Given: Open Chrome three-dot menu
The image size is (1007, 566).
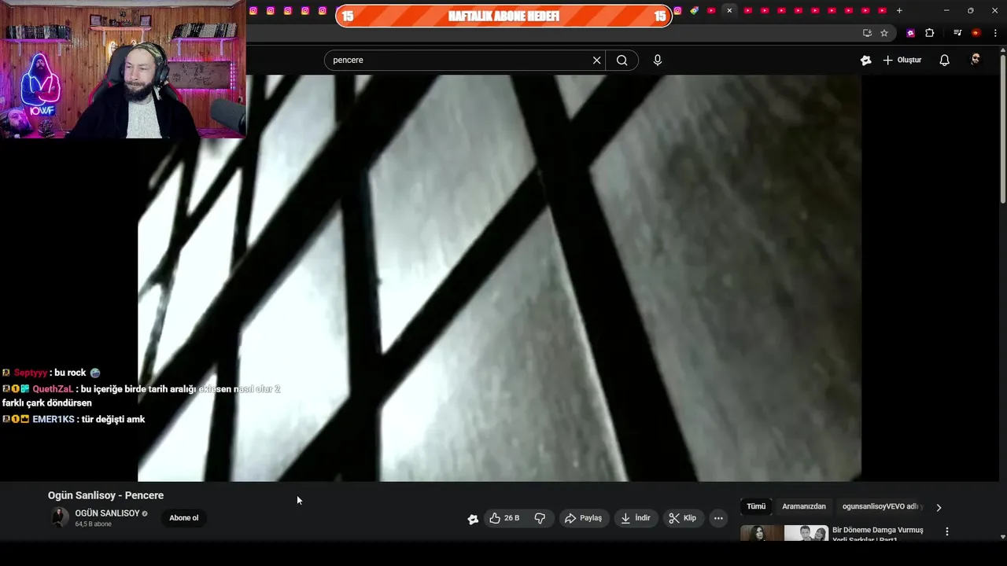Looking at the screenshot, I should (995, 33).
